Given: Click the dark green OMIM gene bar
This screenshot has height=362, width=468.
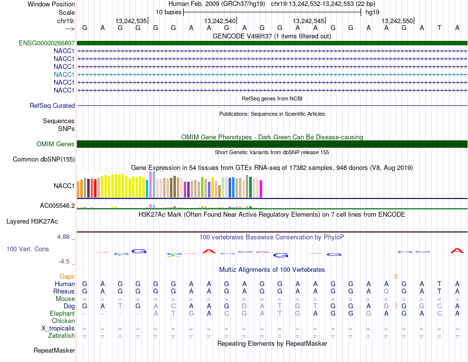Looking at the screenshot, I should coord(271,144).
